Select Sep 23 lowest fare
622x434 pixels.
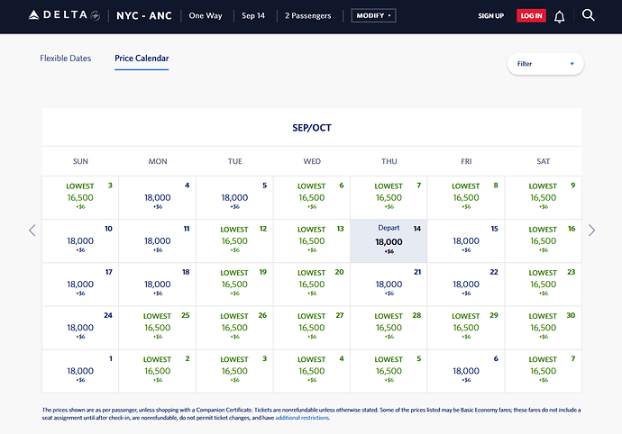click(543, 285)
